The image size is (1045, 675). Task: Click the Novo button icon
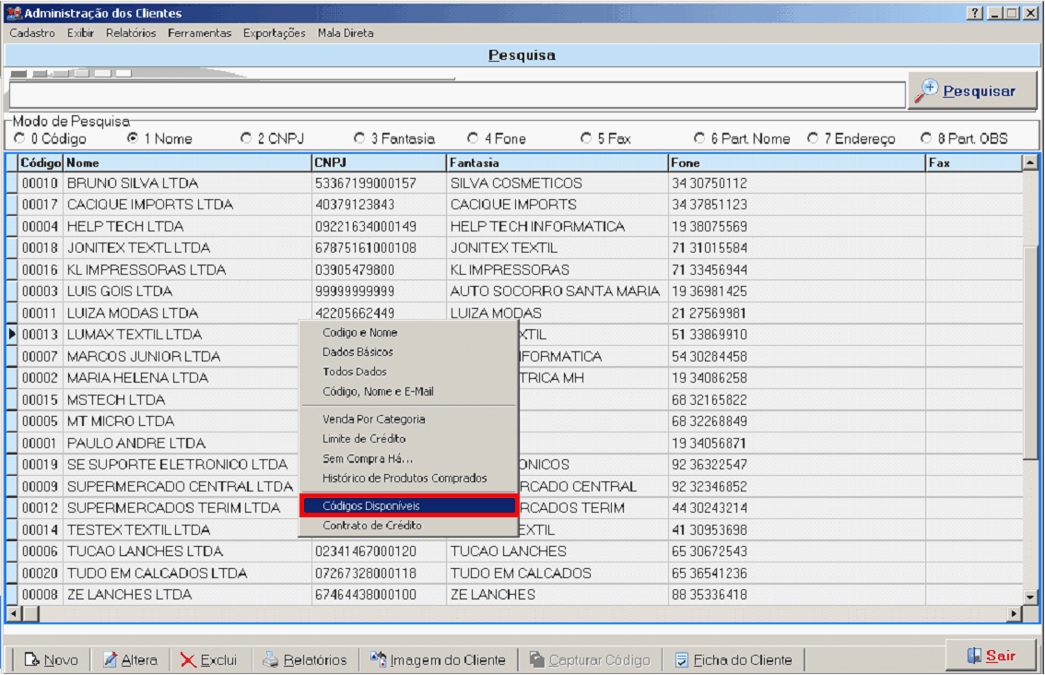pos(31,659)
